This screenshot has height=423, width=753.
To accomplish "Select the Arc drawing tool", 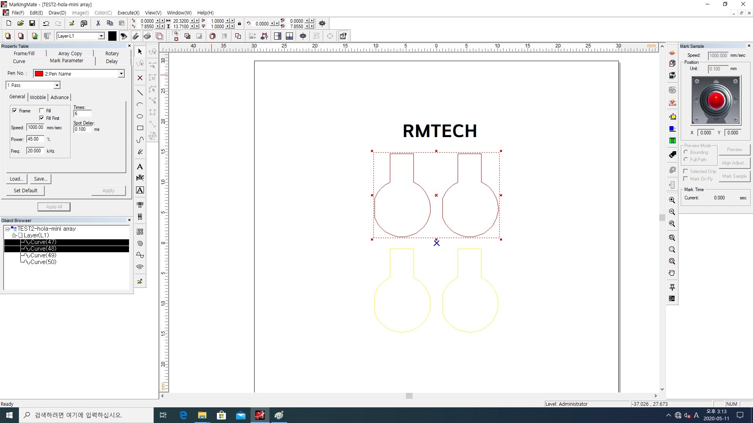I will [140, 105].
